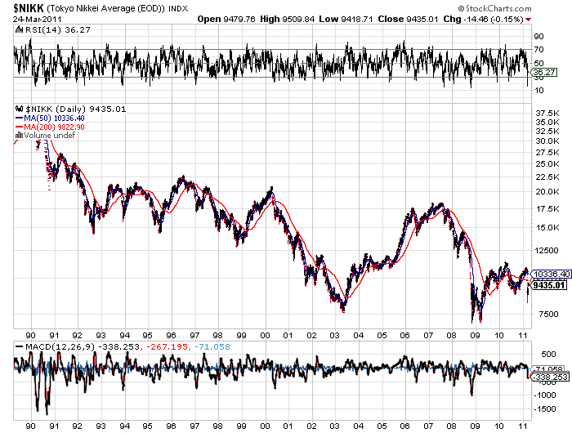Click the High value 9509.84
Screen dimensions: 572x433
pyautogui.click(x=298, y=19)
